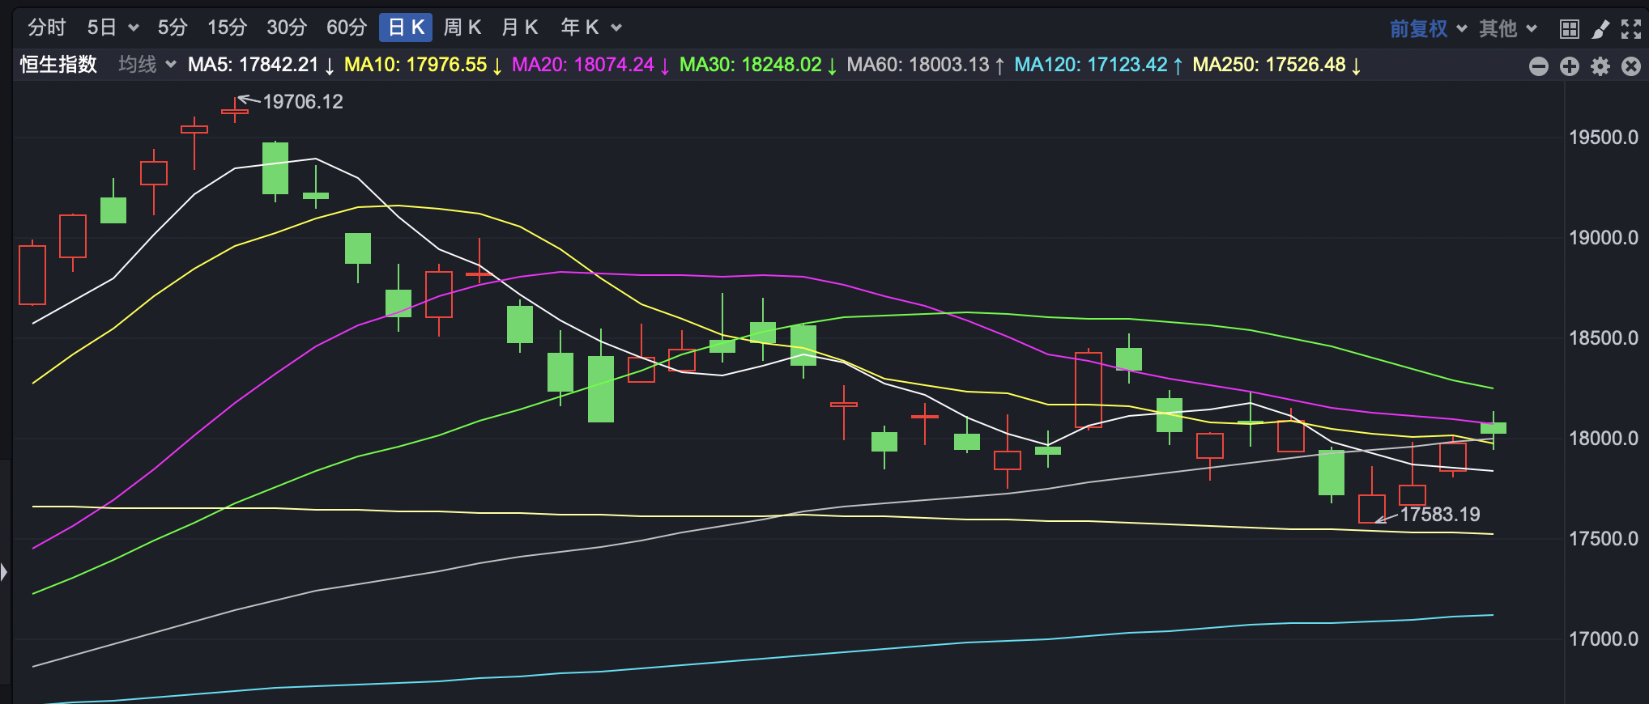This screenshot has height=704, width=1649.
Task: Click the plus zoom-in icon
Action: 1570,66
